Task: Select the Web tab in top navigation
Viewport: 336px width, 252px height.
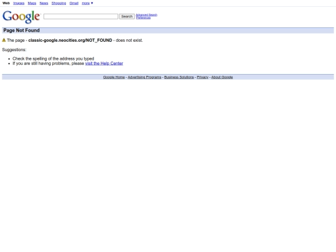Action: click(6, 3)
